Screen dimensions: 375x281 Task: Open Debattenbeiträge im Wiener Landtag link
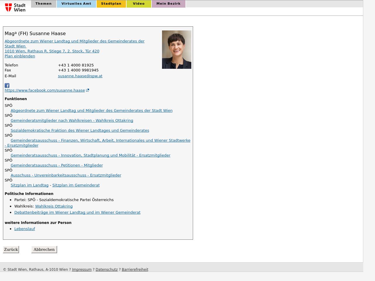(x=77, y=212)
